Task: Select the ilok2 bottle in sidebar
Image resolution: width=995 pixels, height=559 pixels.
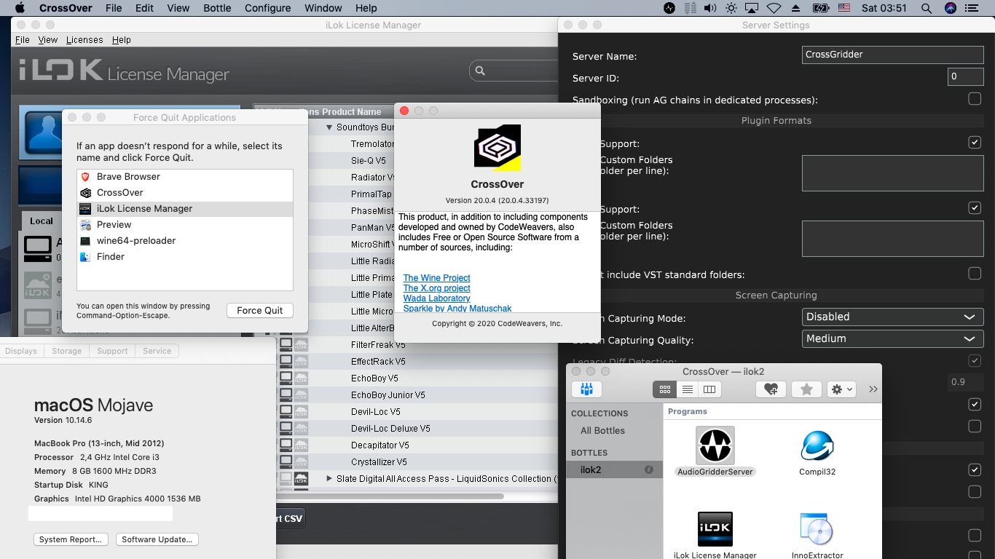Action: tap(615, 470)
